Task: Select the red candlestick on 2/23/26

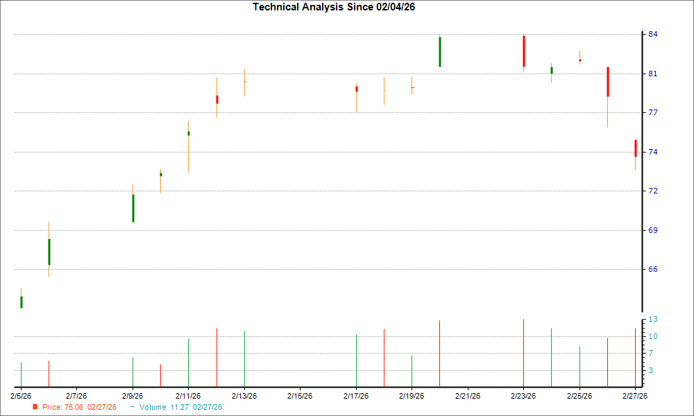Action: pyautogui.click(x=523, y=52)
